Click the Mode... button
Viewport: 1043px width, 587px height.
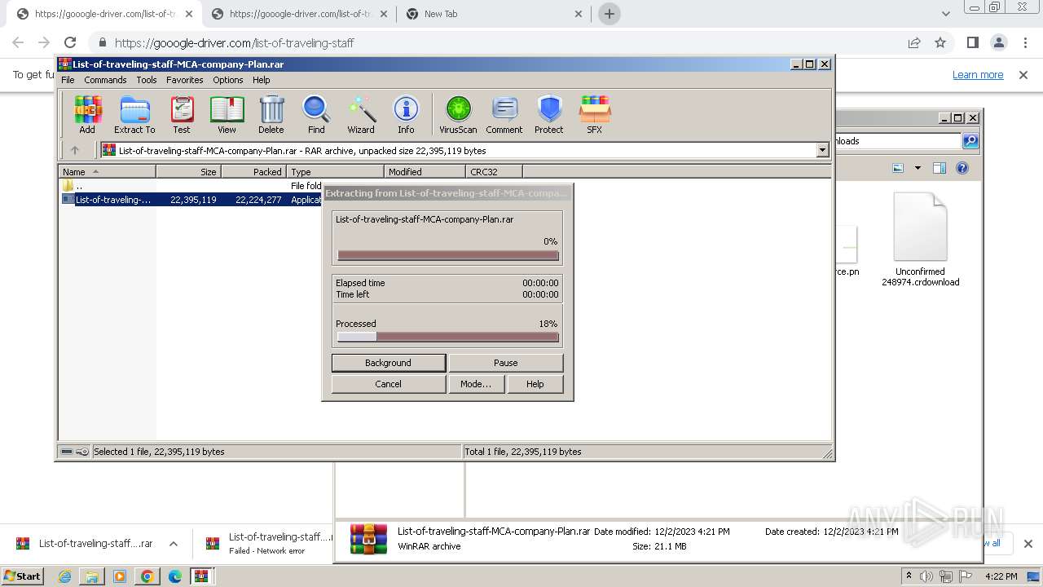[x=476, y=384]
